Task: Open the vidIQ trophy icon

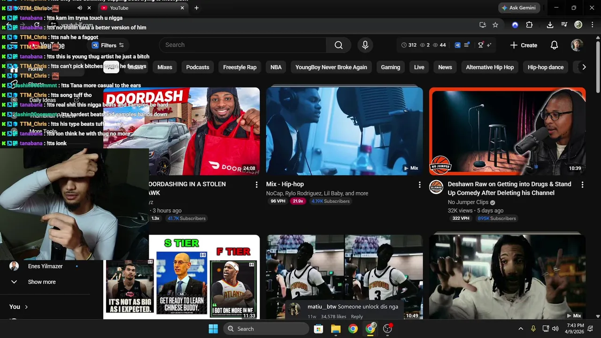Action: (x=481, y=45)
